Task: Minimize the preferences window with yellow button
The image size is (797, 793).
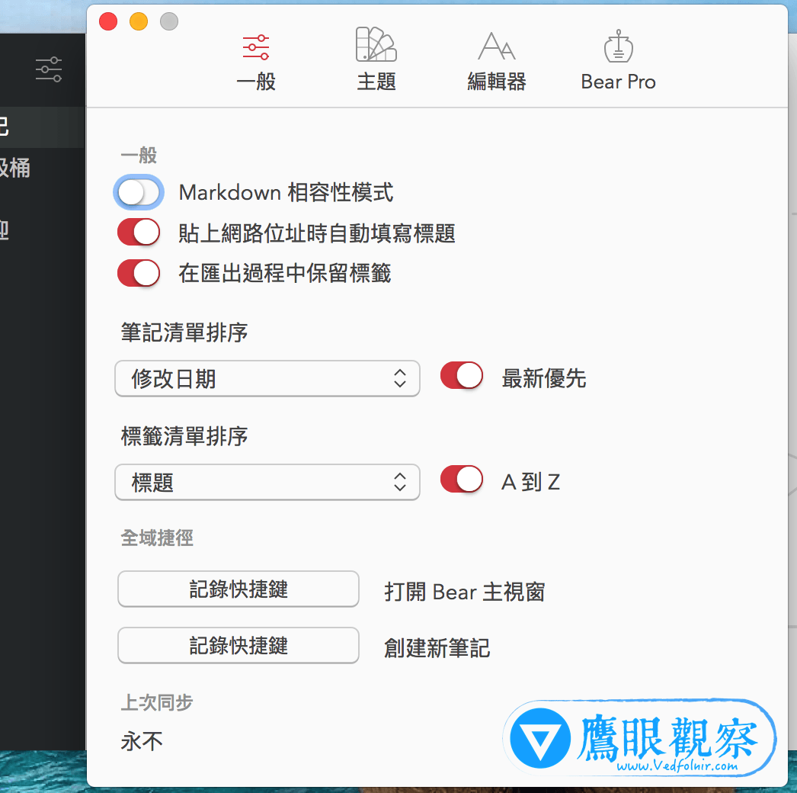Action: tap(139, 21)
